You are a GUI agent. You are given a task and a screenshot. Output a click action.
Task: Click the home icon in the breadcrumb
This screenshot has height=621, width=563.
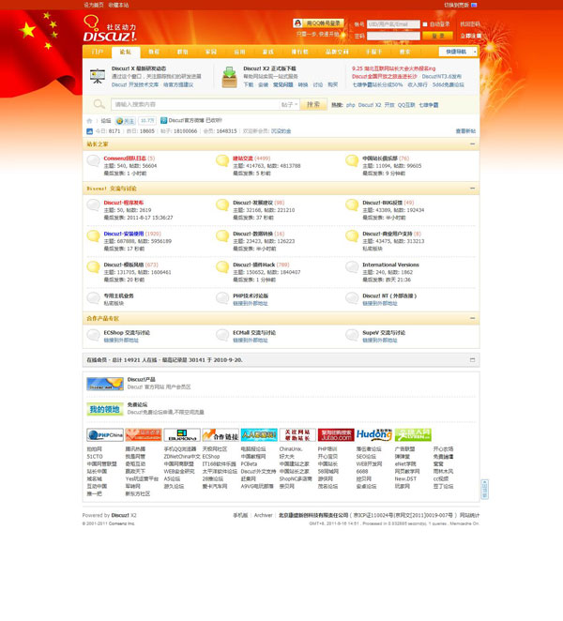coord(89,121)
